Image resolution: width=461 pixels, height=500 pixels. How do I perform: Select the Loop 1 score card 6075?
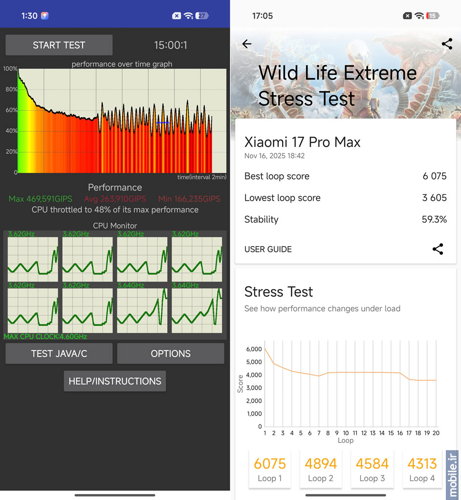coord(270,469)
